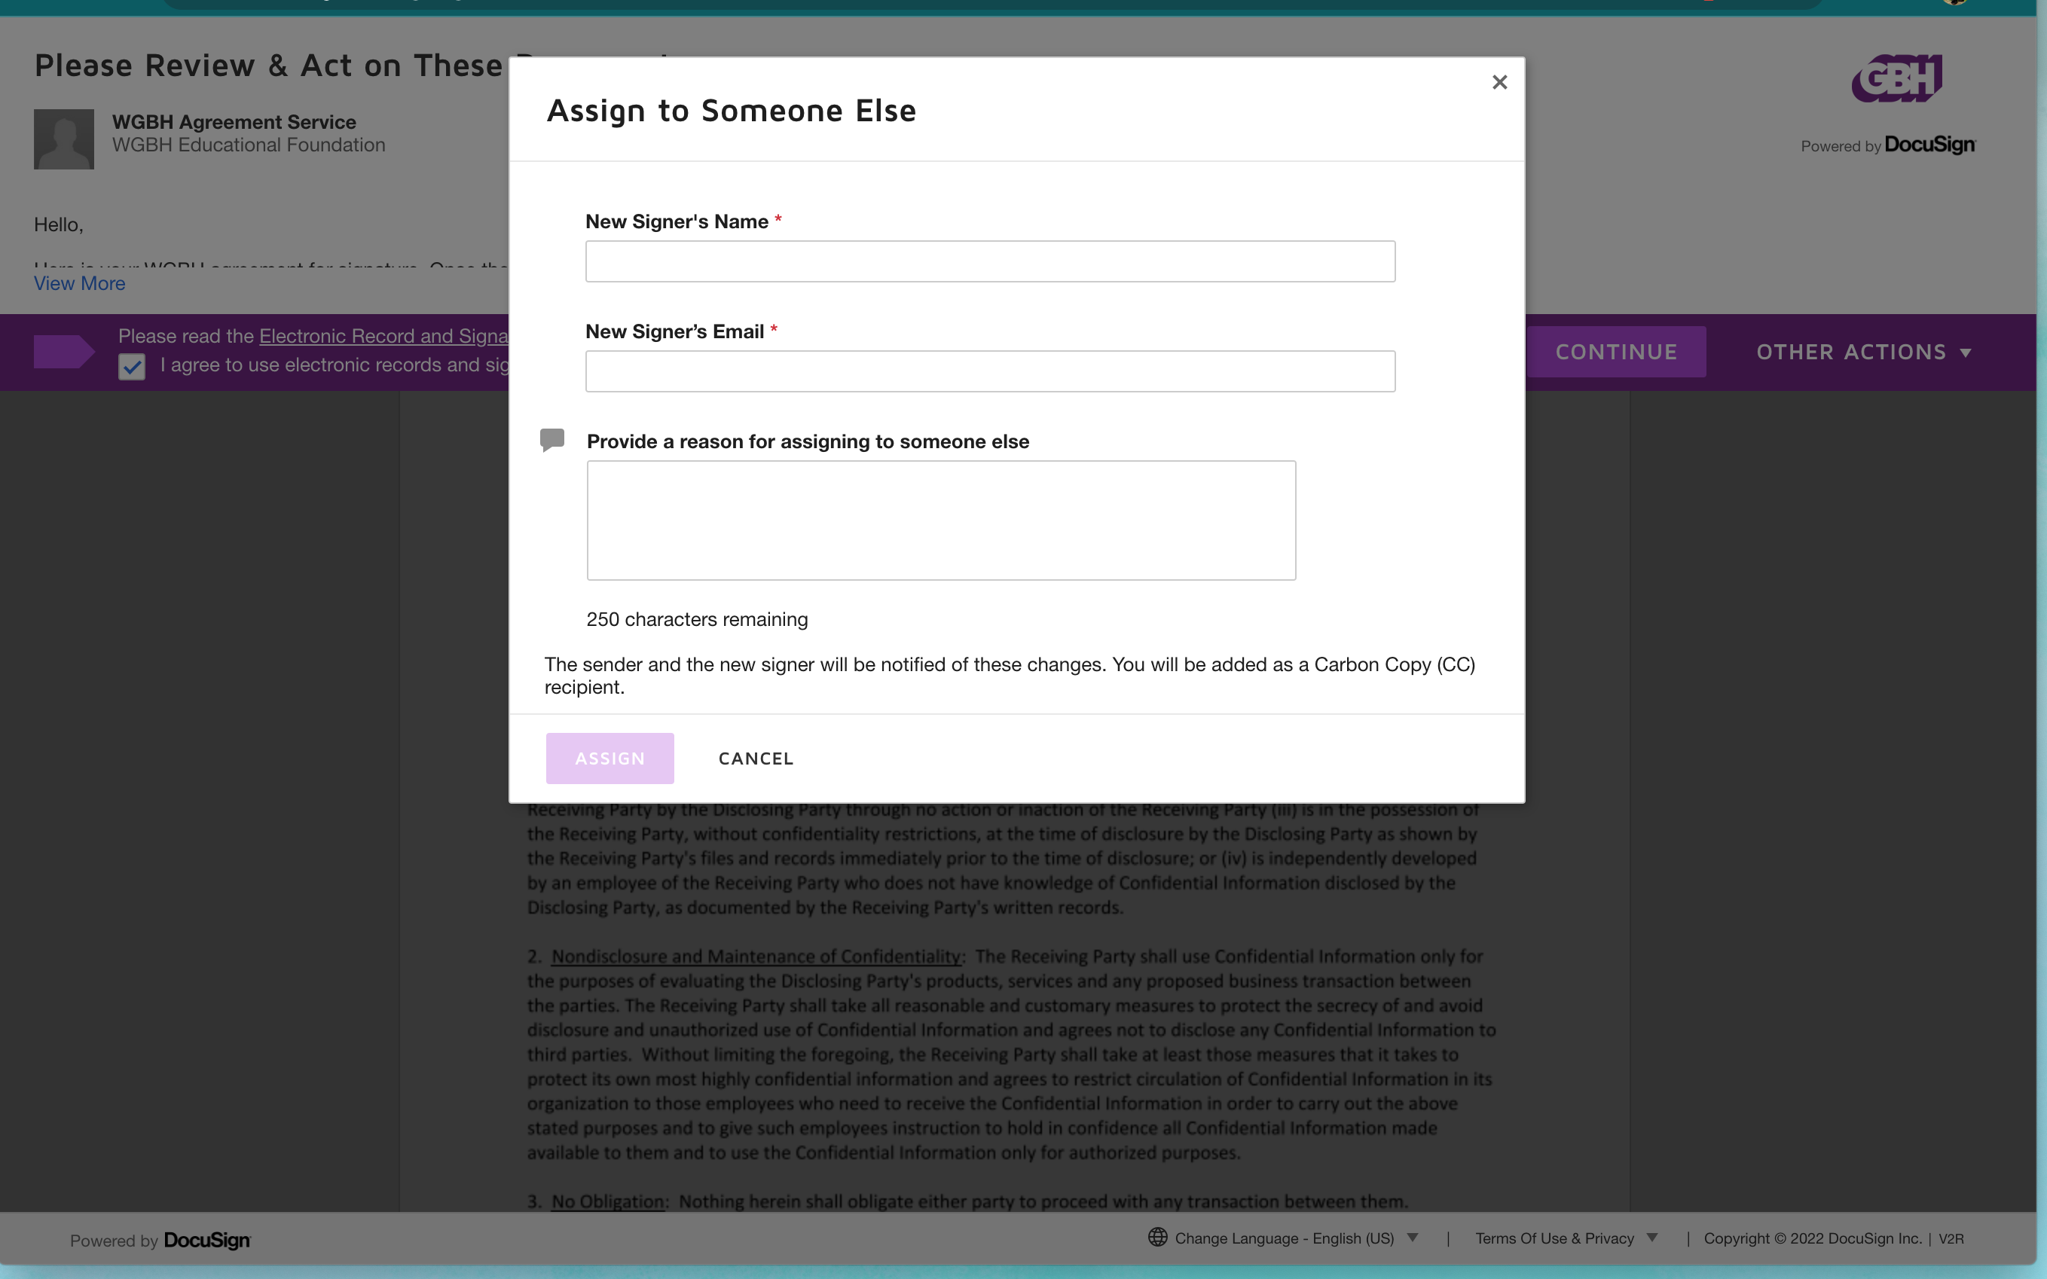Screen dimensions: 2047x1279
Task: Open the Other Actions dropdown
Action: click(x=1863, y=352)
